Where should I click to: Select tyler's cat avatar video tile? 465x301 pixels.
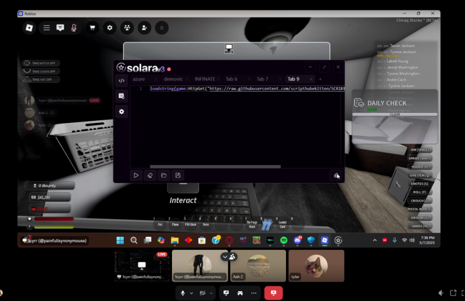[x=316, y=266]
